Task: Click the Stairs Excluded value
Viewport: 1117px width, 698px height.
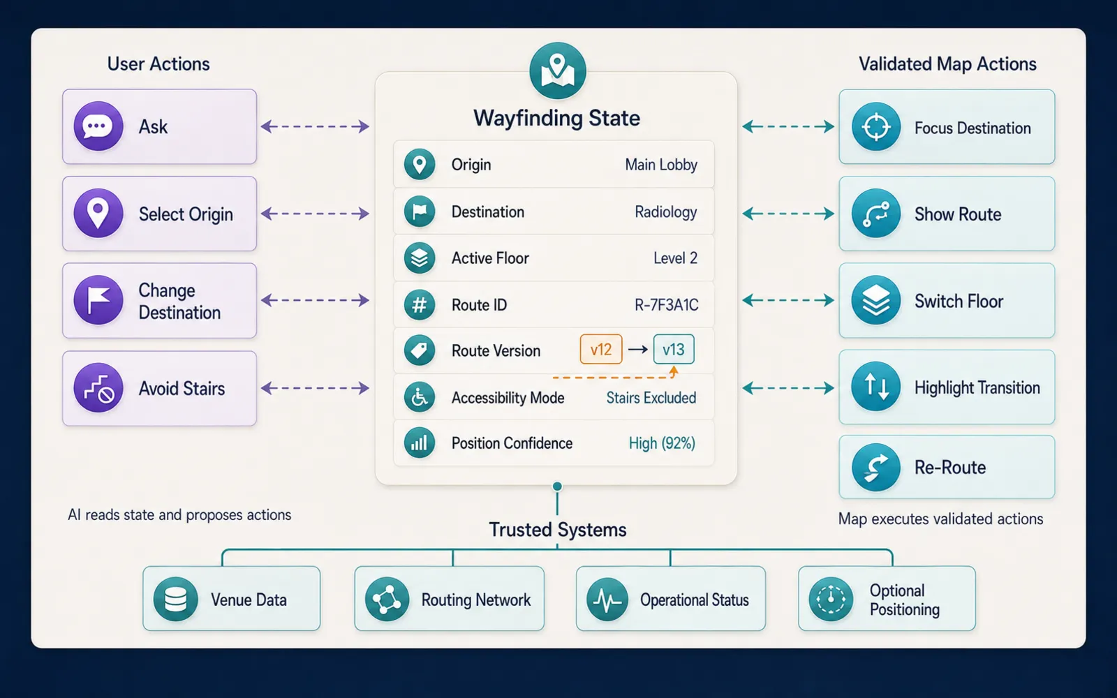Action: [x=651, y=398]
